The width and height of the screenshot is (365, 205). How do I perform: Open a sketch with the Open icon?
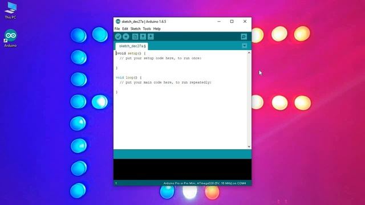tap(143, 36)
